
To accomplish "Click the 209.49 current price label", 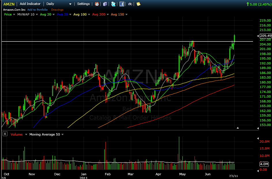I will point(266,36).
